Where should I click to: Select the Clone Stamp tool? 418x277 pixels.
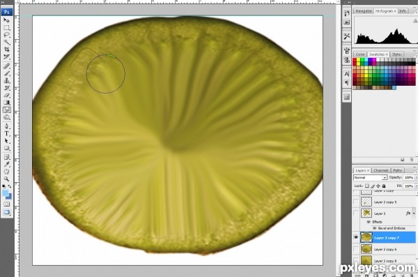7,80
